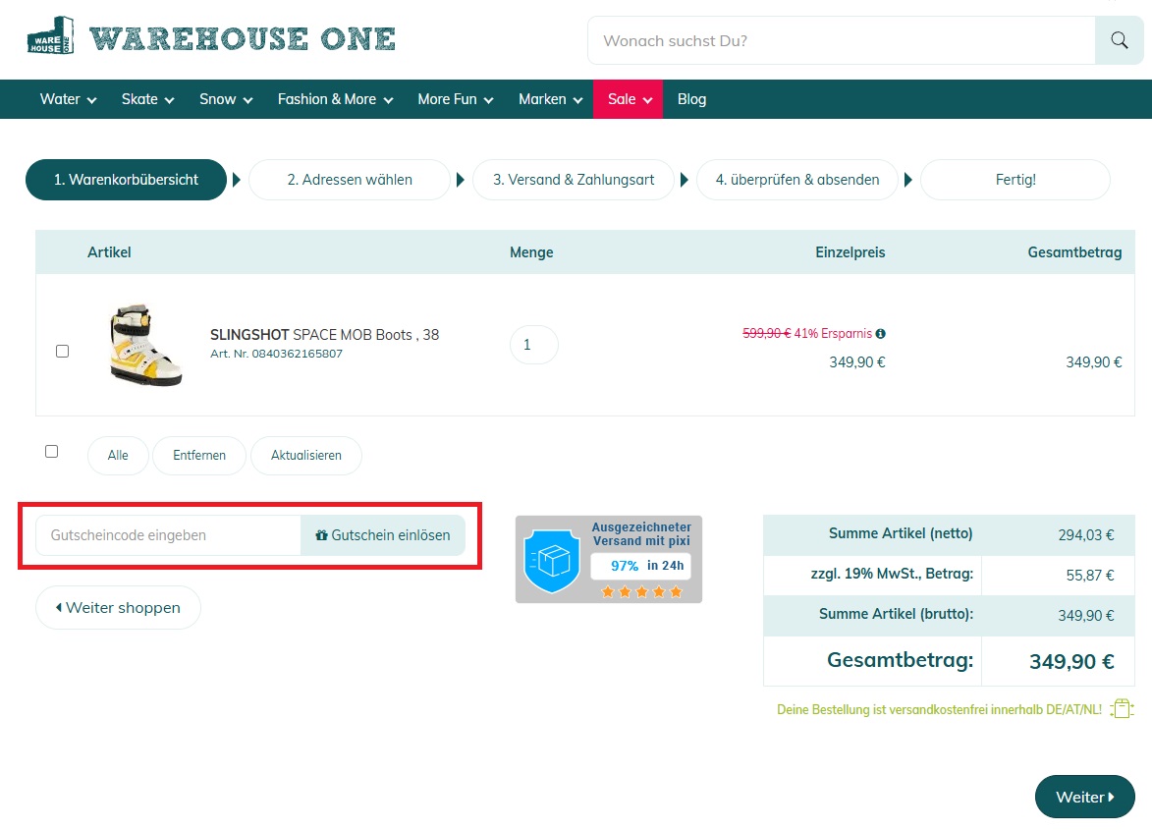Click the Gutscheincode eingeben field
Image resolution: width=1152 pixels, height=830 pixels.
[x=168, y=534]
